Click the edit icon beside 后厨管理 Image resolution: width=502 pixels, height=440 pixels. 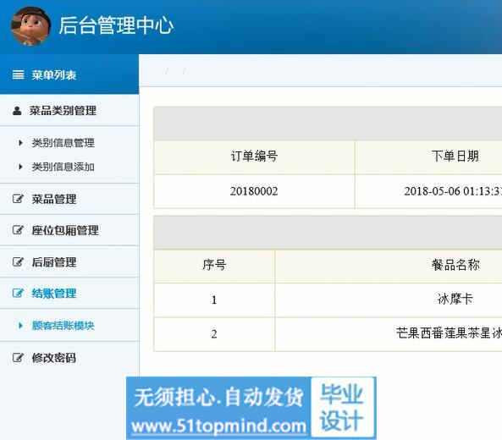18,261
